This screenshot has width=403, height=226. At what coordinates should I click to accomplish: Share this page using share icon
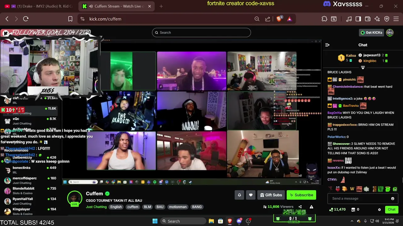[x=268, y=19]
